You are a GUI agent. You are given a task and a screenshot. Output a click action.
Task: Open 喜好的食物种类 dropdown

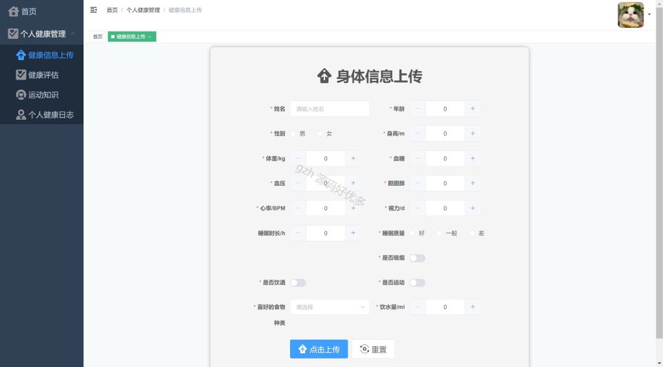coord(330,307)
